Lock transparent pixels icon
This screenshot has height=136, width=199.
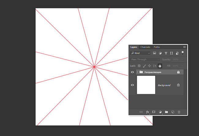point(139,66)
